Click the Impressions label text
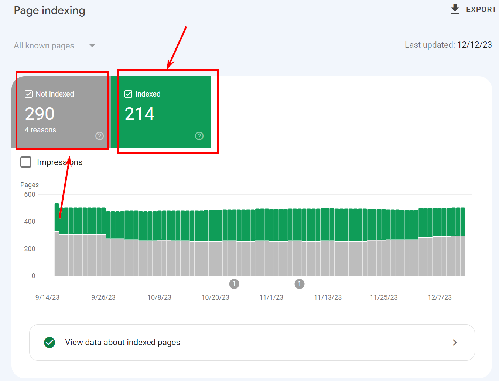 click(59, 162)
